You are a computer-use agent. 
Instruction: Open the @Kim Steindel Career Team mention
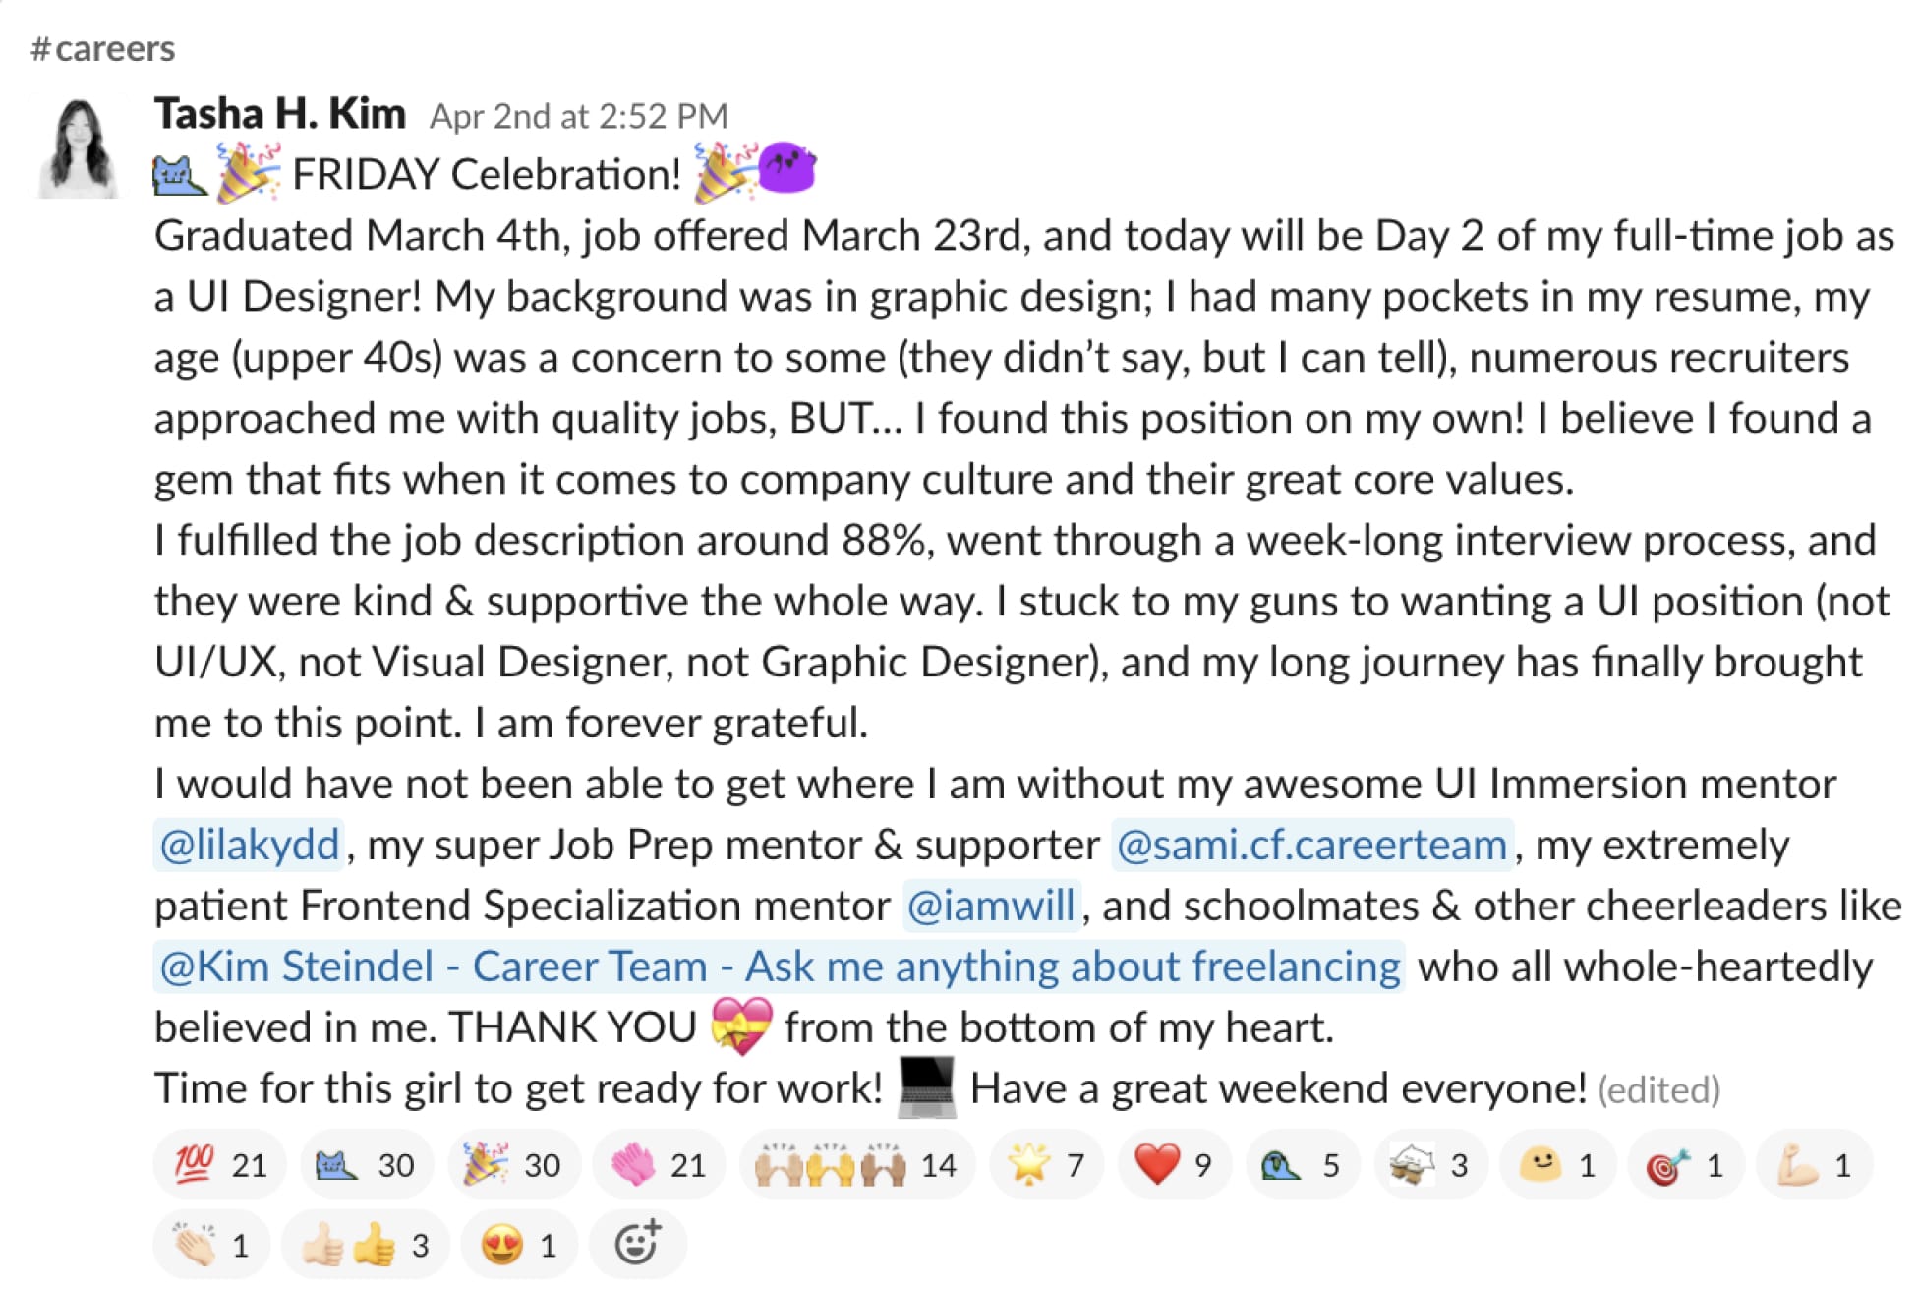click(x=779, y=967)
